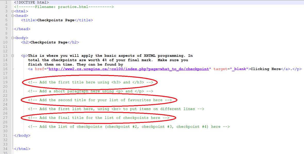Click the closing html tag
The height and width of the screenshot is (154, 304).
(x=22, y=149)
